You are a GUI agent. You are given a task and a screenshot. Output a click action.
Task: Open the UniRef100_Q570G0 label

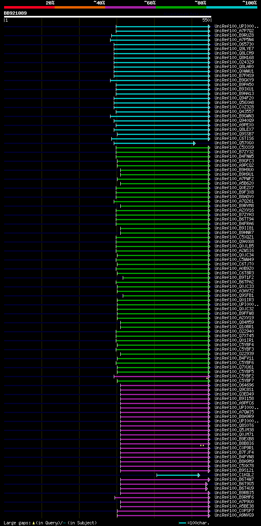coord(234,143)
